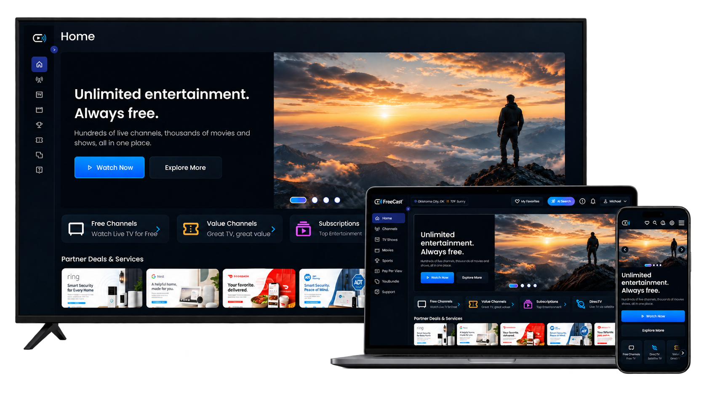The width and height of the screenshot is (704, 396).
Task: Click the FreeCast logo on the laptop
Action: pos(389,202)
